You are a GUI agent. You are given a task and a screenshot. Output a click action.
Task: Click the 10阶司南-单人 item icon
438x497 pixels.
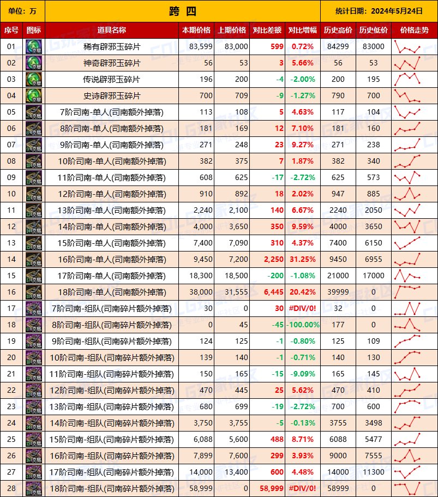click(34, 161)
